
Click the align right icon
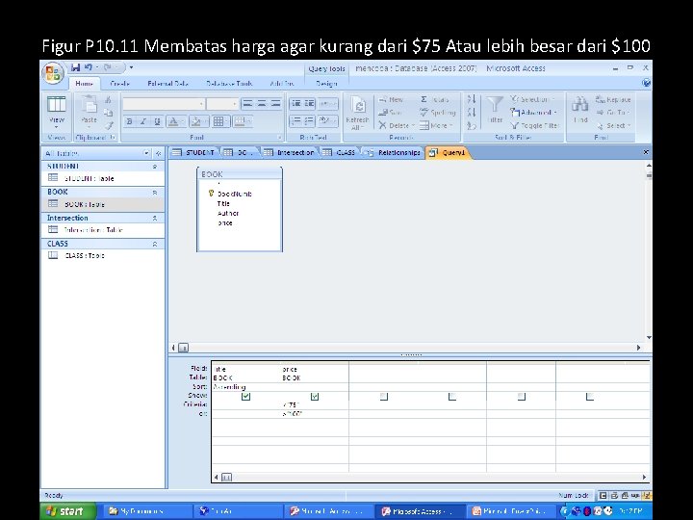[275, 103]
